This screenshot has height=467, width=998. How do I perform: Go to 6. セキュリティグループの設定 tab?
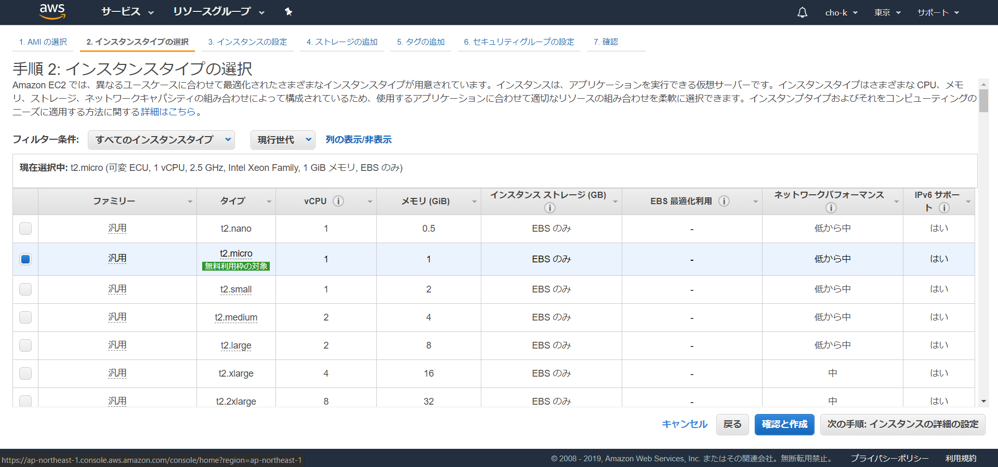point(519,42)
